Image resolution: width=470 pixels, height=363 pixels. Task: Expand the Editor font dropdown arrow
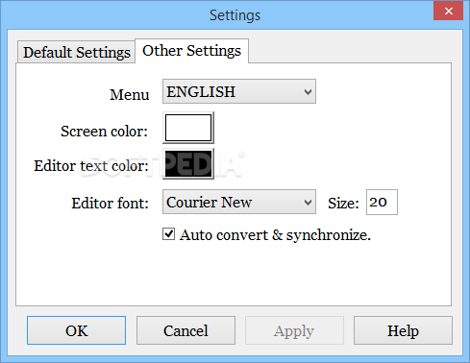coord(308,202)
